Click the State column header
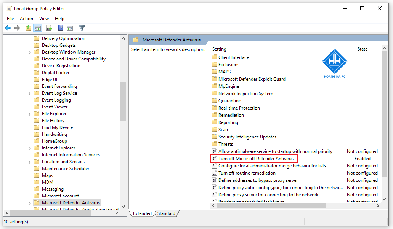 pyautogui.click(x=363, y=49)
